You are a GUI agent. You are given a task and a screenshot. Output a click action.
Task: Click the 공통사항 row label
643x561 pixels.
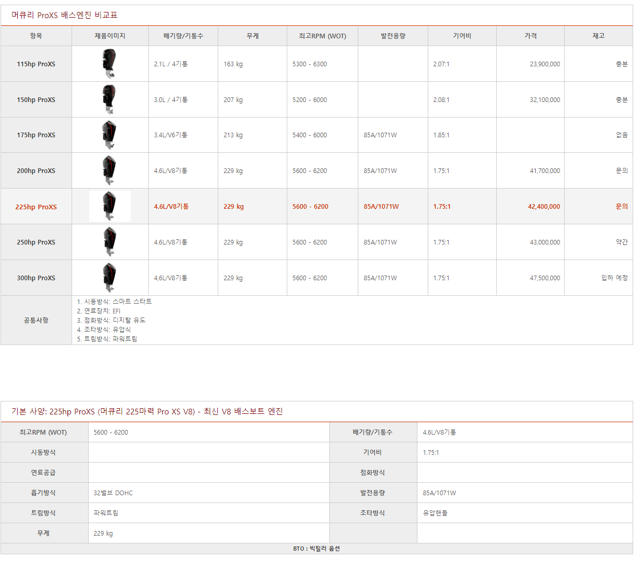pyautogui.click(x=36, y=321)
